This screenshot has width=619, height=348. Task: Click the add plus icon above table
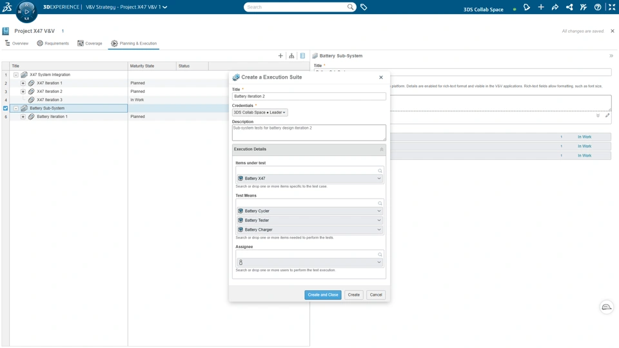click(x=280, y=55)
